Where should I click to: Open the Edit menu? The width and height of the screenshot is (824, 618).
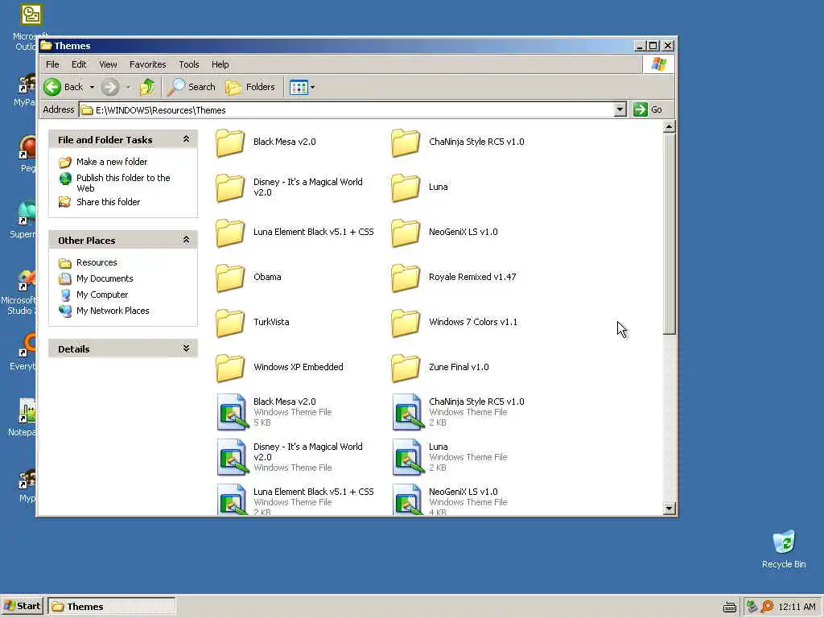tap(79, 64)
